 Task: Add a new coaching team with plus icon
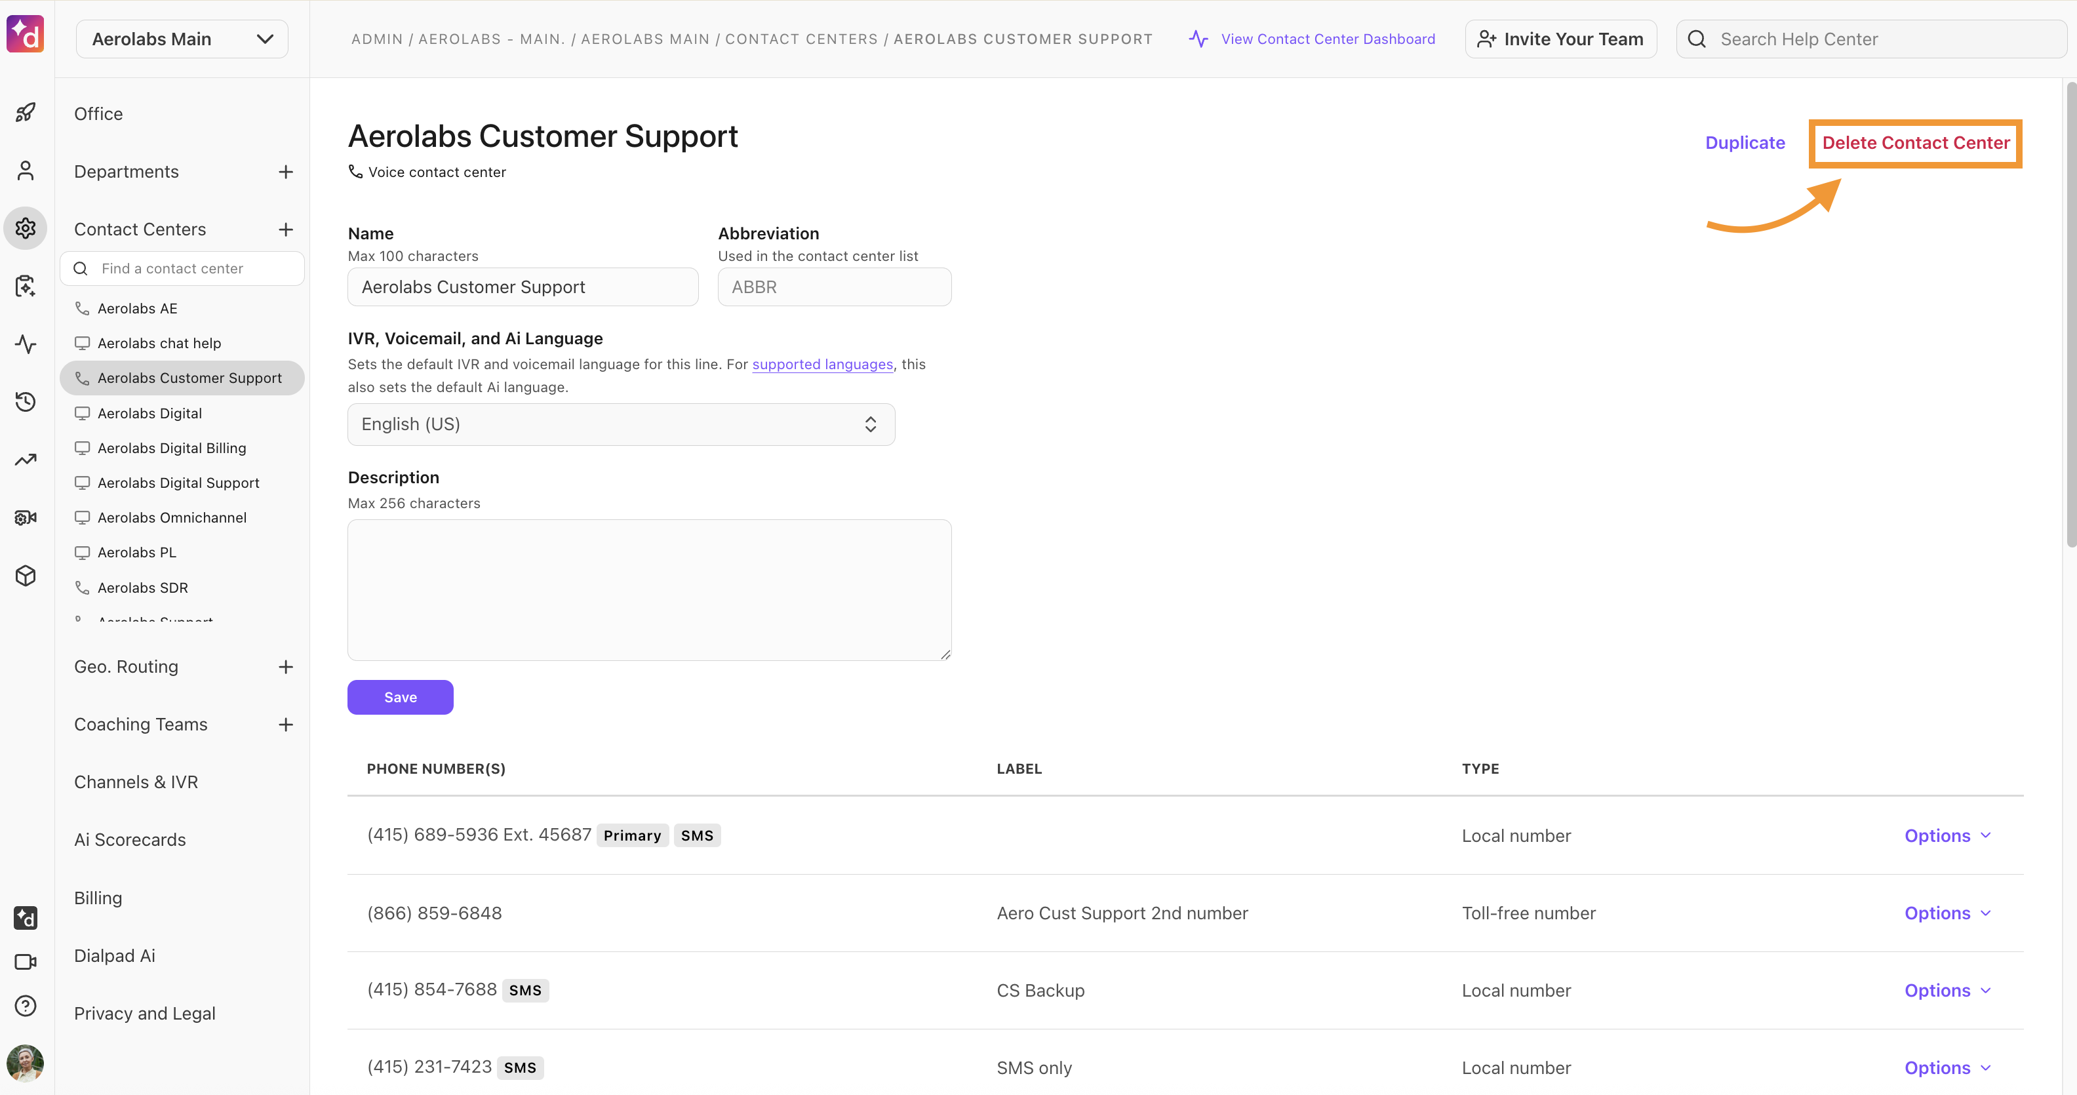(x=285, y=725)
